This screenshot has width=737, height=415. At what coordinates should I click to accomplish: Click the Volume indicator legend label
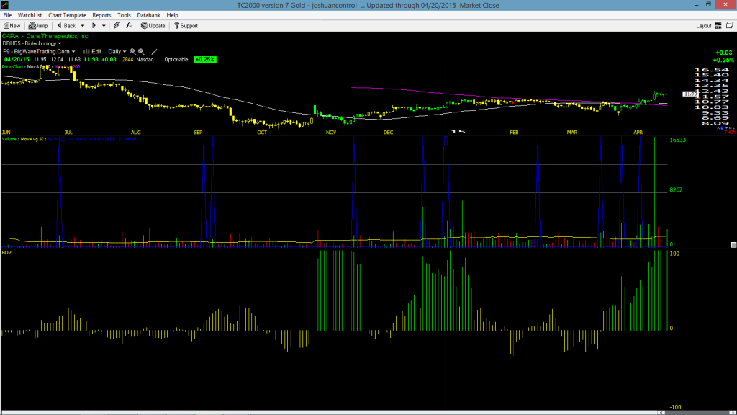tap(10, 139)
